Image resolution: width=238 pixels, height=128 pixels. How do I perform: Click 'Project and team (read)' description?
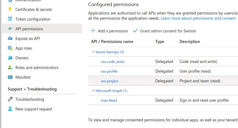200,81
